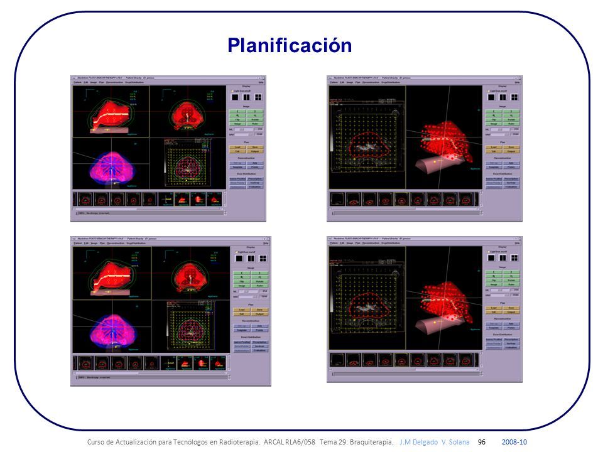Click yellow Output button in upper-right window
The image size is (603, 452).
511,151
